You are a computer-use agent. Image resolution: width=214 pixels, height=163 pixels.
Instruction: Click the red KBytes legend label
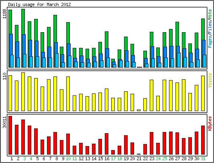(210, 124)
